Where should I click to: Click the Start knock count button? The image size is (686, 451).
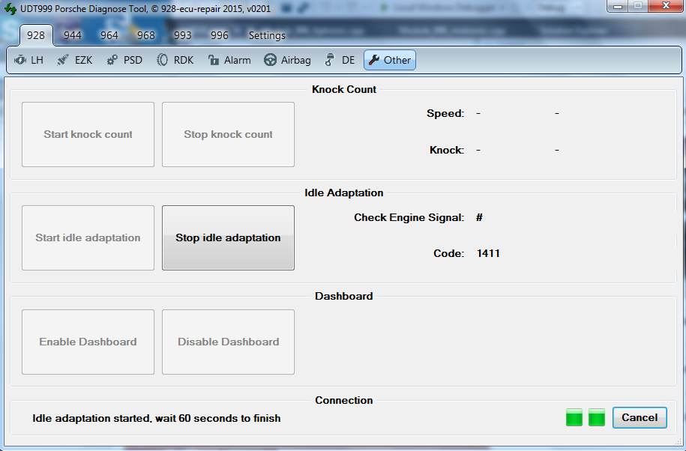(x=88, y=135)
